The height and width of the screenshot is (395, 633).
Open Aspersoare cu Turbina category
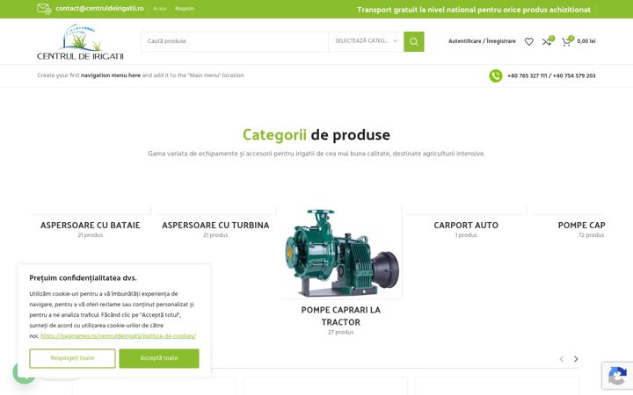[x=215, y=226]
